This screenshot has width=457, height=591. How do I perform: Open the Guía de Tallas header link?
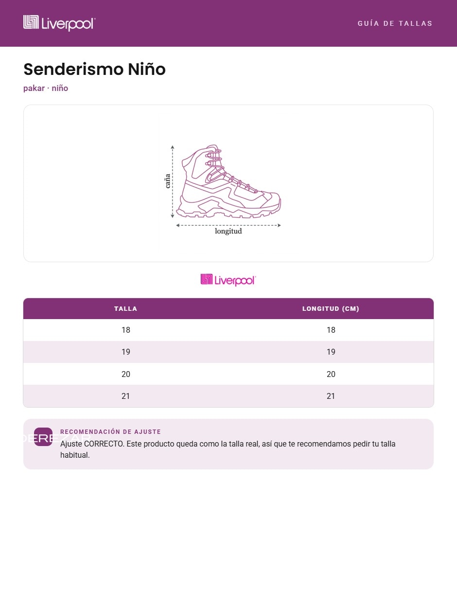click(395, 23)
